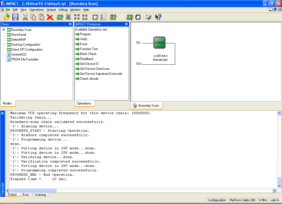Select Direct SPI Configuration flow
The height and width of the screenshot is (204, 282).
[x=27, y=49]
